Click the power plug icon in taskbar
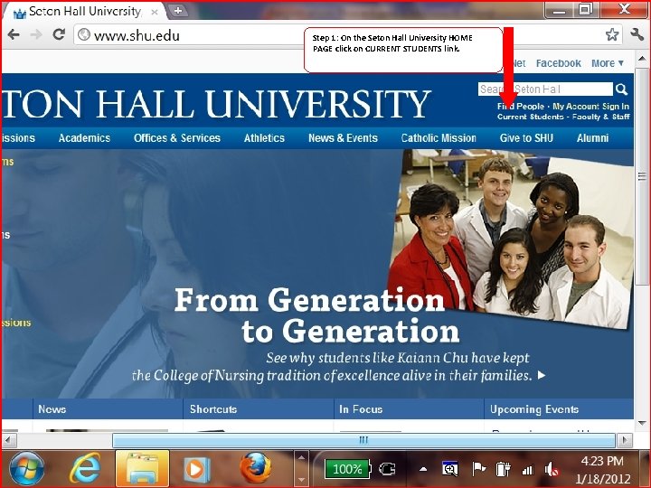The height and width of the screenshot is (488, 651). (x=387, y=469)
